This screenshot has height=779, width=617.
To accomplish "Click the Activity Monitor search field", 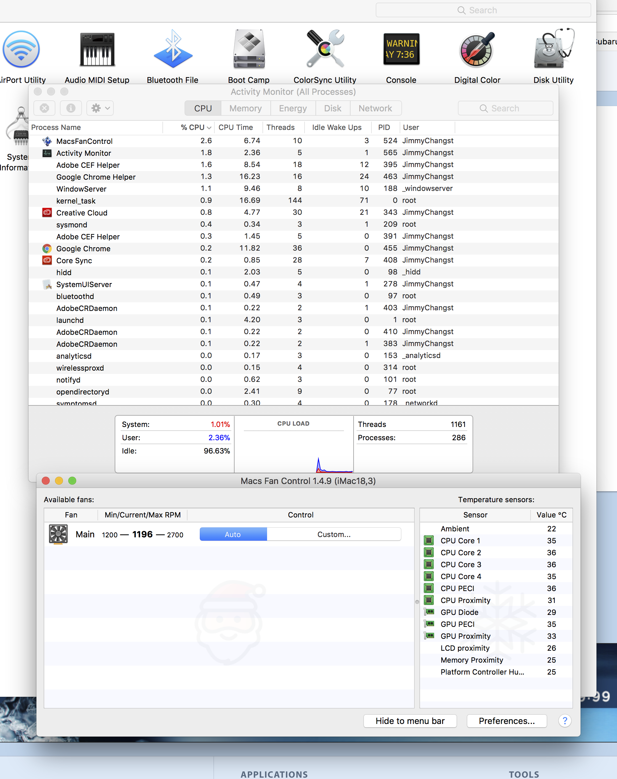I will pyautogui.click(x=505, y=108).
